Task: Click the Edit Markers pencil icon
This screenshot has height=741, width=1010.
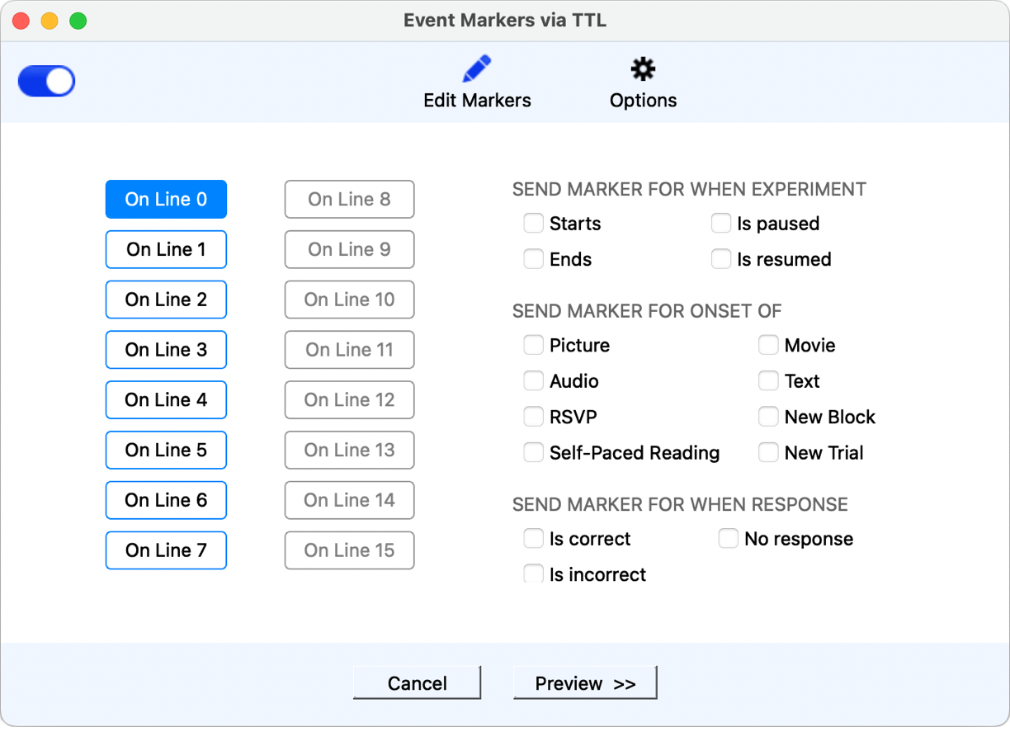Action: (477, 69)
